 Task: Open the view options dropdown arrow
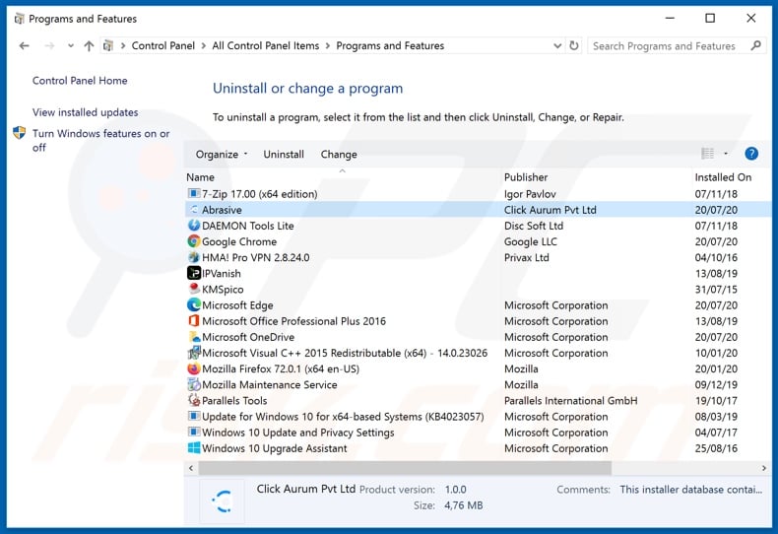726,154
